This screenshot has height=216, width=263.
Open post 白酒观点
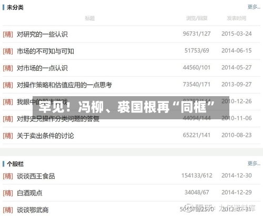point(29,193)
